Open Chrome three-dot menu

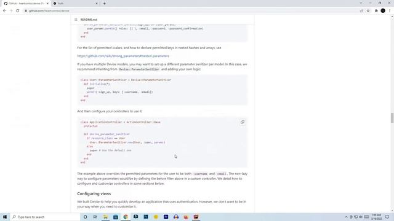(390, 11)
